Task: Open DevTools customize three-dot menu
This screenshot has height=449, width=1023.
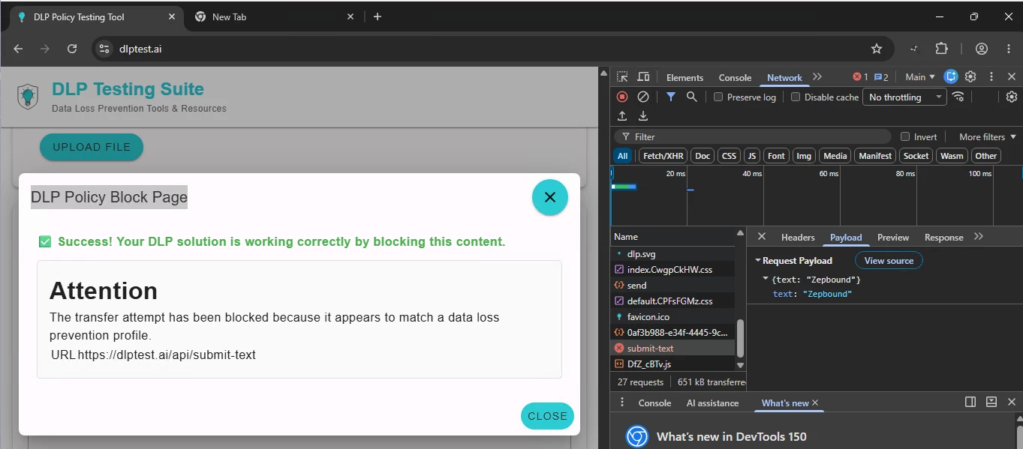Action: [x=991, y=76]
